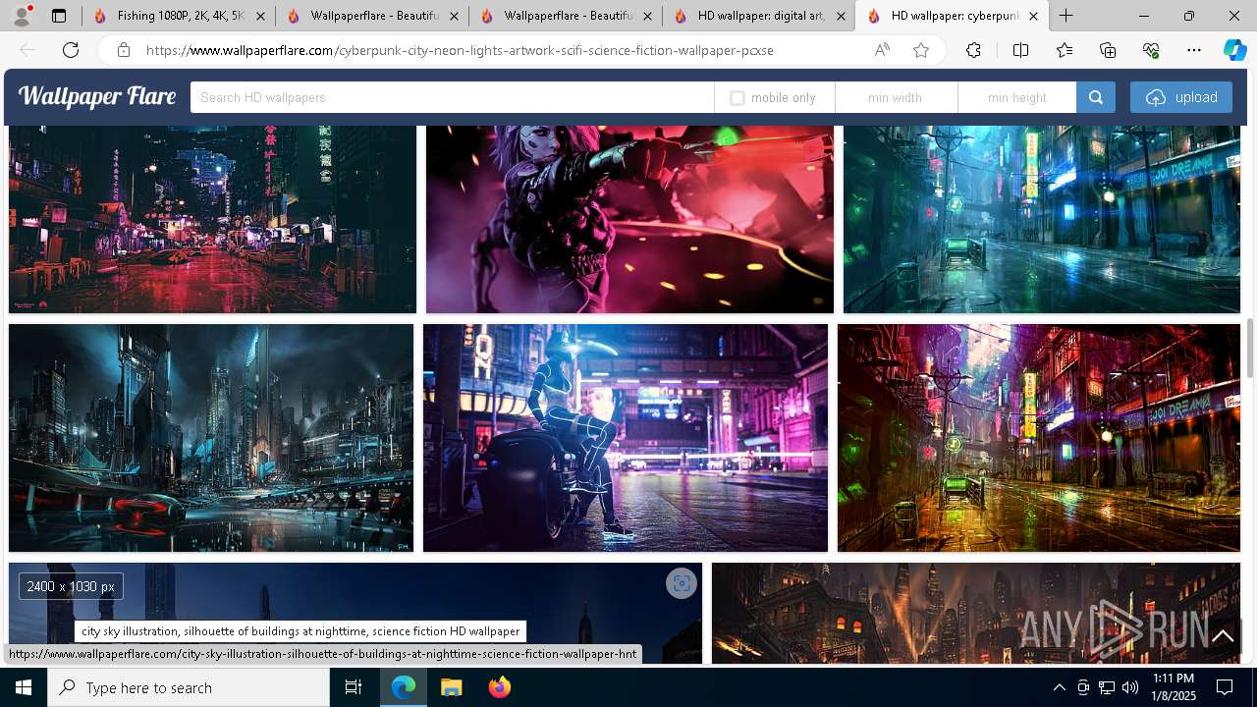Focus the Search HD wallpapers field
1257x707 pixels.
(x=452, y=97)
